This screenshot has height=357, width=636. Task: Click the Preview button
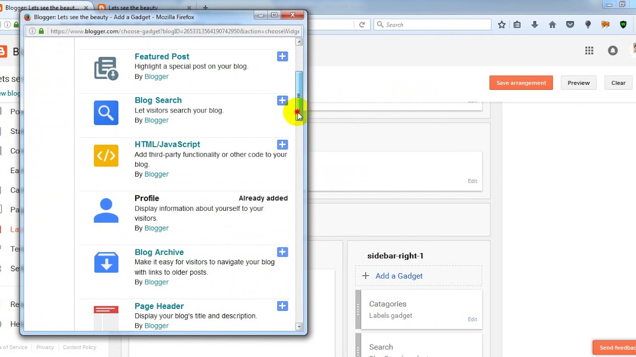578,83
